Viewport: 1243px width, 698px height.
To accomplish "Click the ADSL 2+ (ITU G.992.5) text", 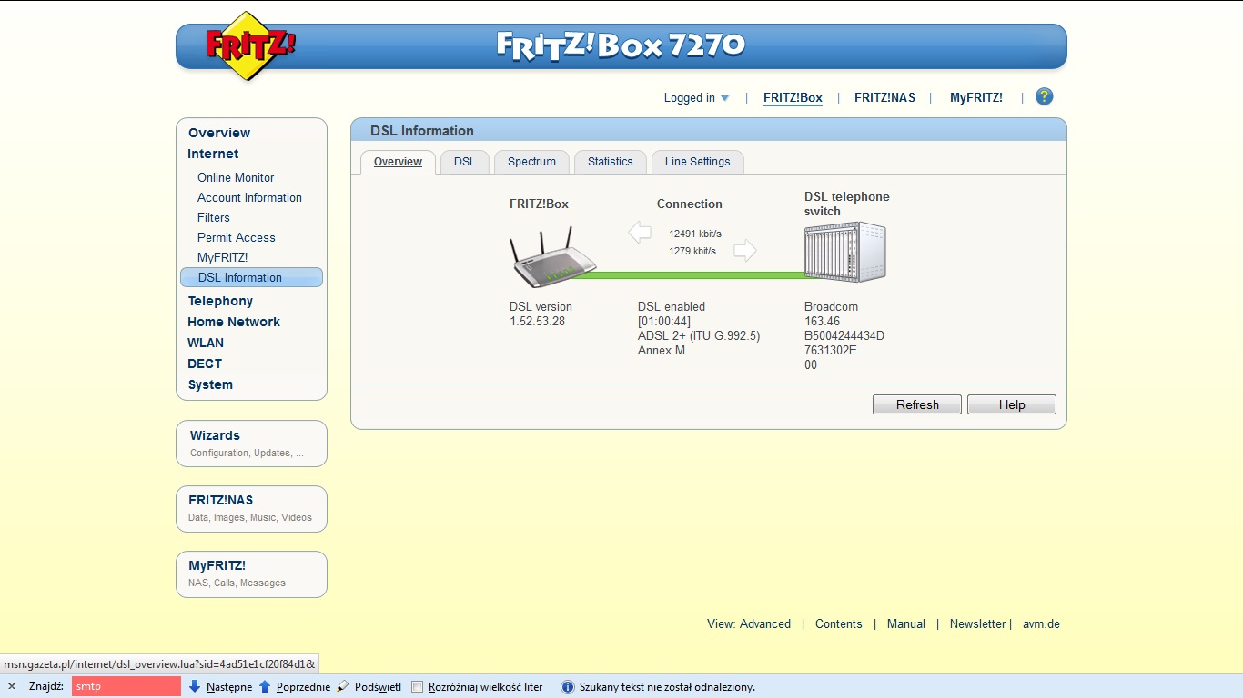I will [699, 335].
